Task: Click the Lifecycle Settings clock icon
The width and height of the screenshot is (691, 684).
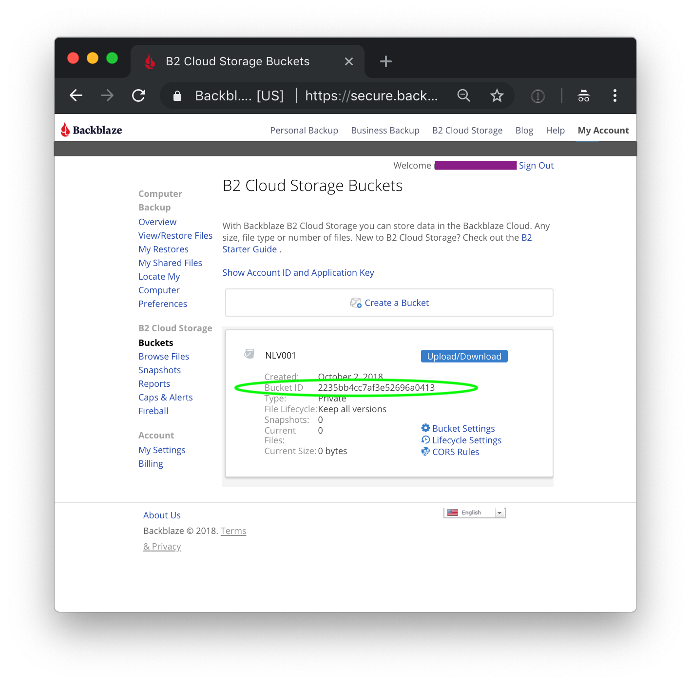Action: tap(425, 439)
